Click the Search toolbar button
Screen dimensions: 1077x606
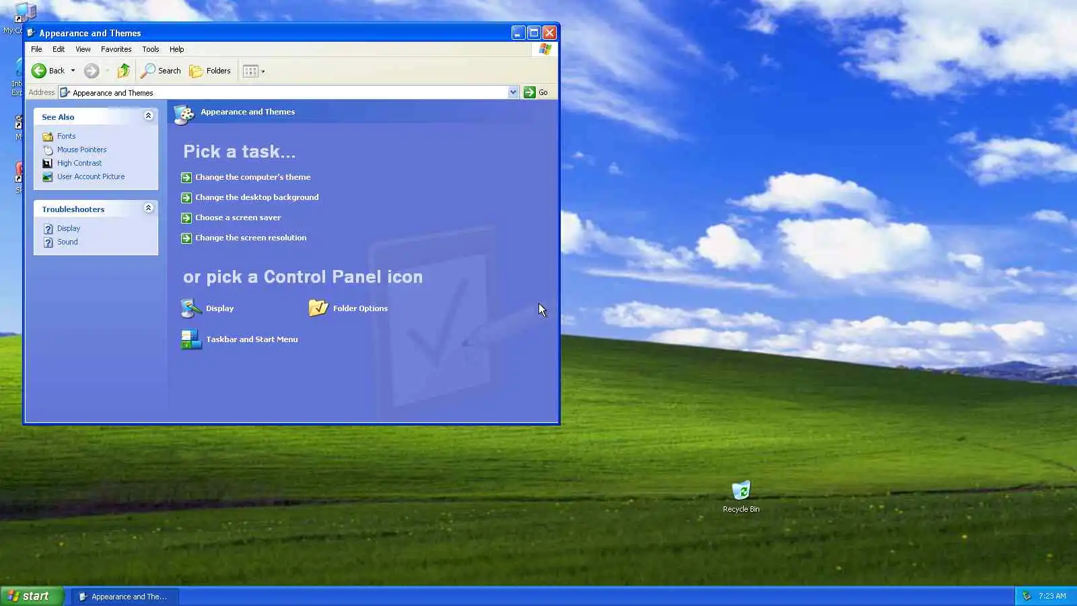[x=161, y=71]
